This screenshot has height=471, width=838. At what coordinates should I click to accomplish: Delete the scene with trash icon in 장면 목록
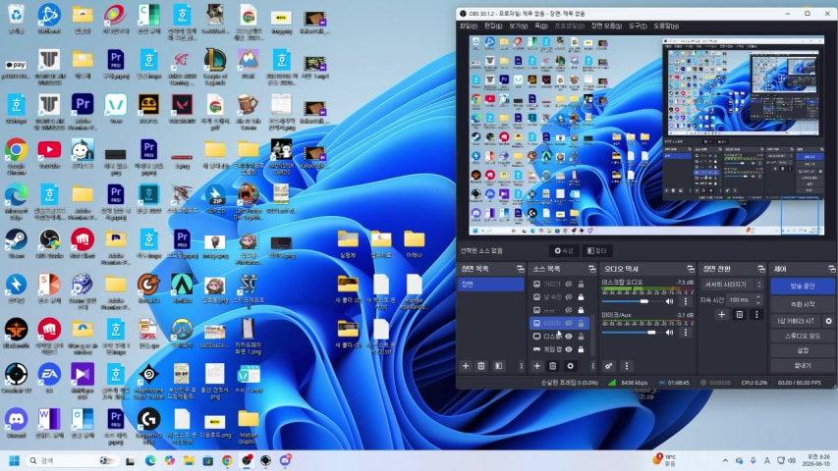(481, 366)
